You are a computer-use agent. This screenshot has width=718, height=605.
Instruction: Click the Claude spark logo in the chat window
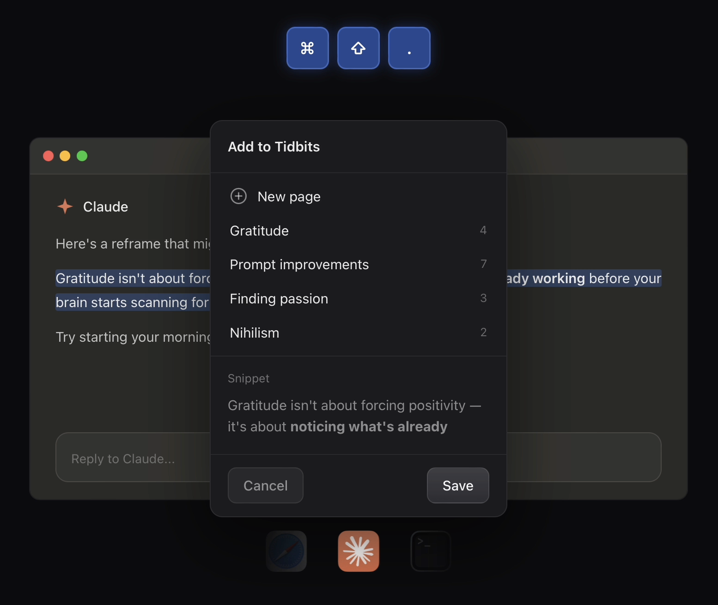pyautogui.click(x=65, y=206)
